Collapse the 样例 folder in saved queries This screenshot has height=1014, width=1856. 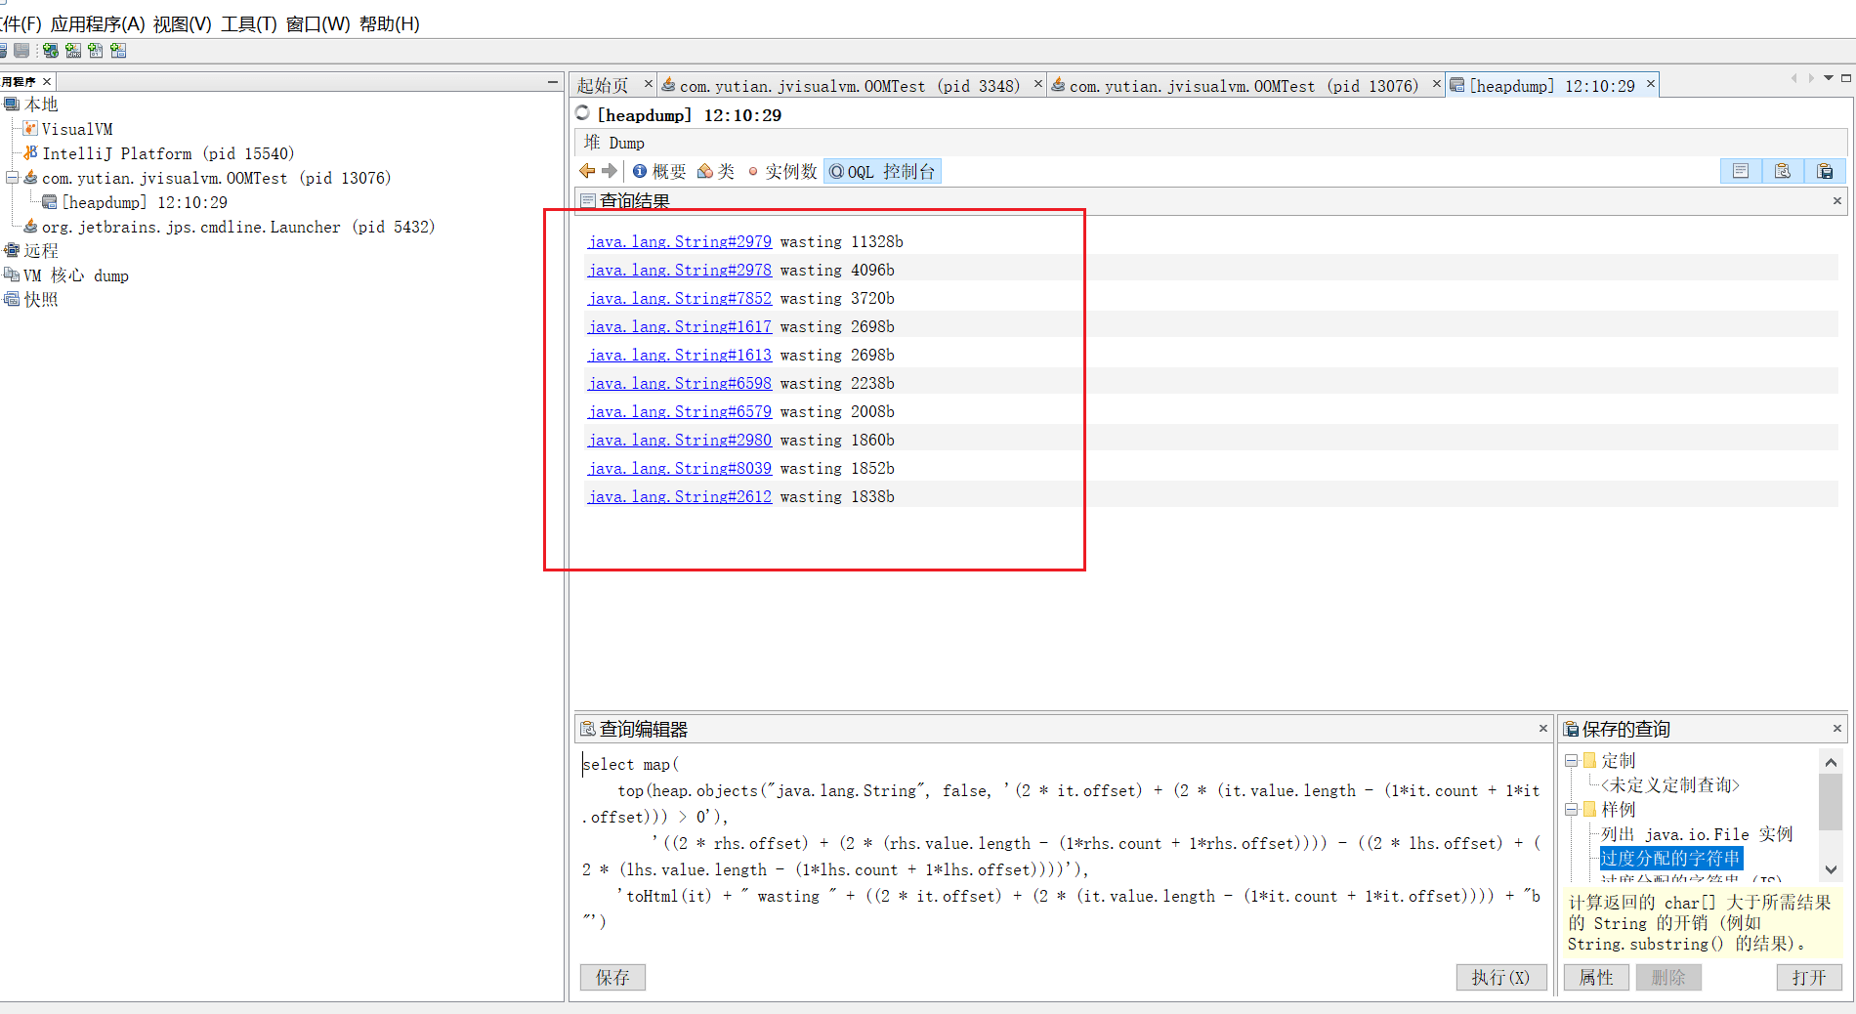click(1571, 809)
